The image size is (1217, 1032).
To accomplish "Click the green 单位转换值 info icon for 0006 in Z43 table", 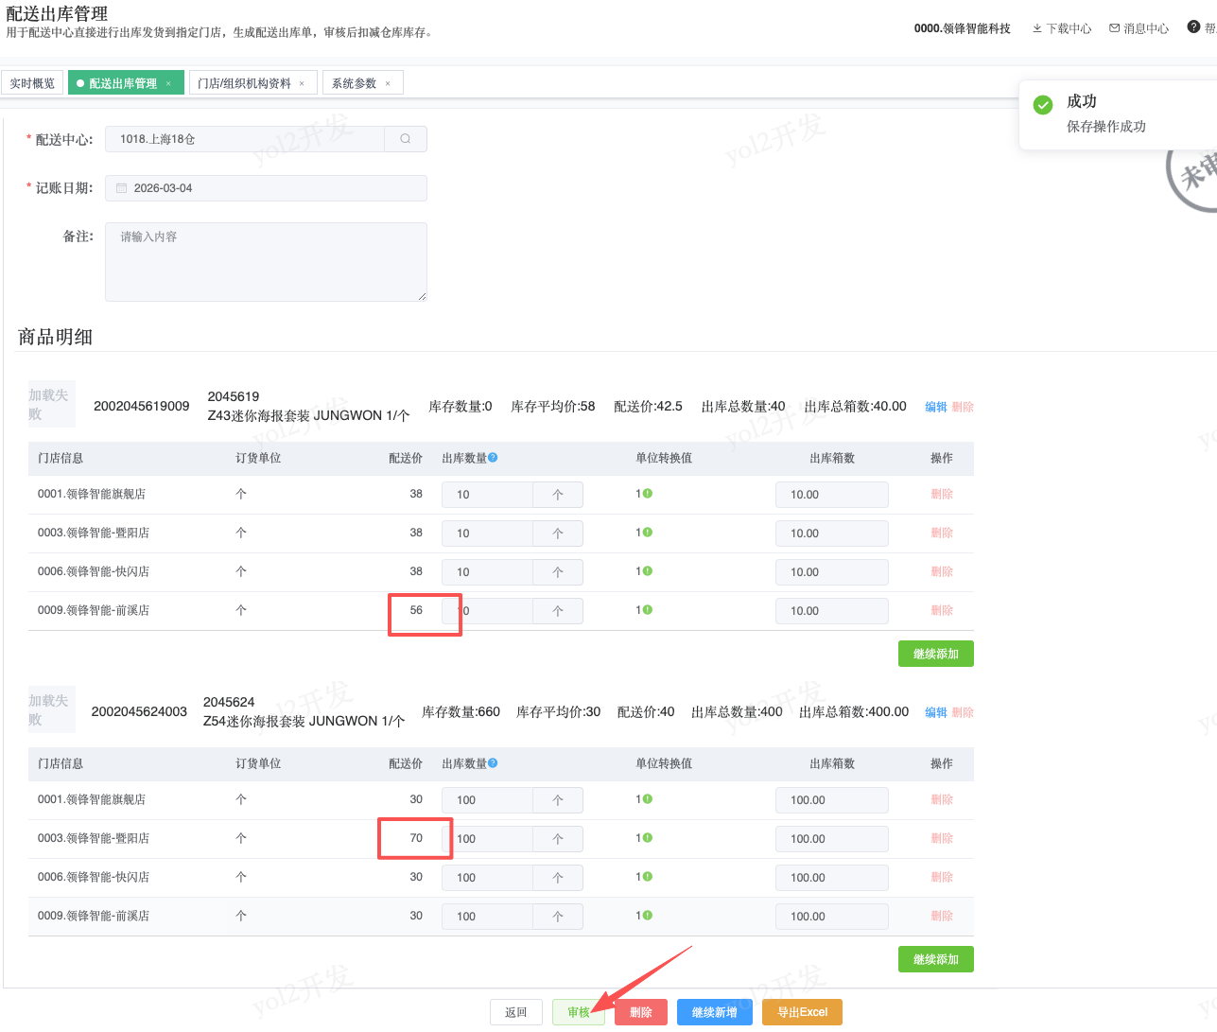I will 648,571.
